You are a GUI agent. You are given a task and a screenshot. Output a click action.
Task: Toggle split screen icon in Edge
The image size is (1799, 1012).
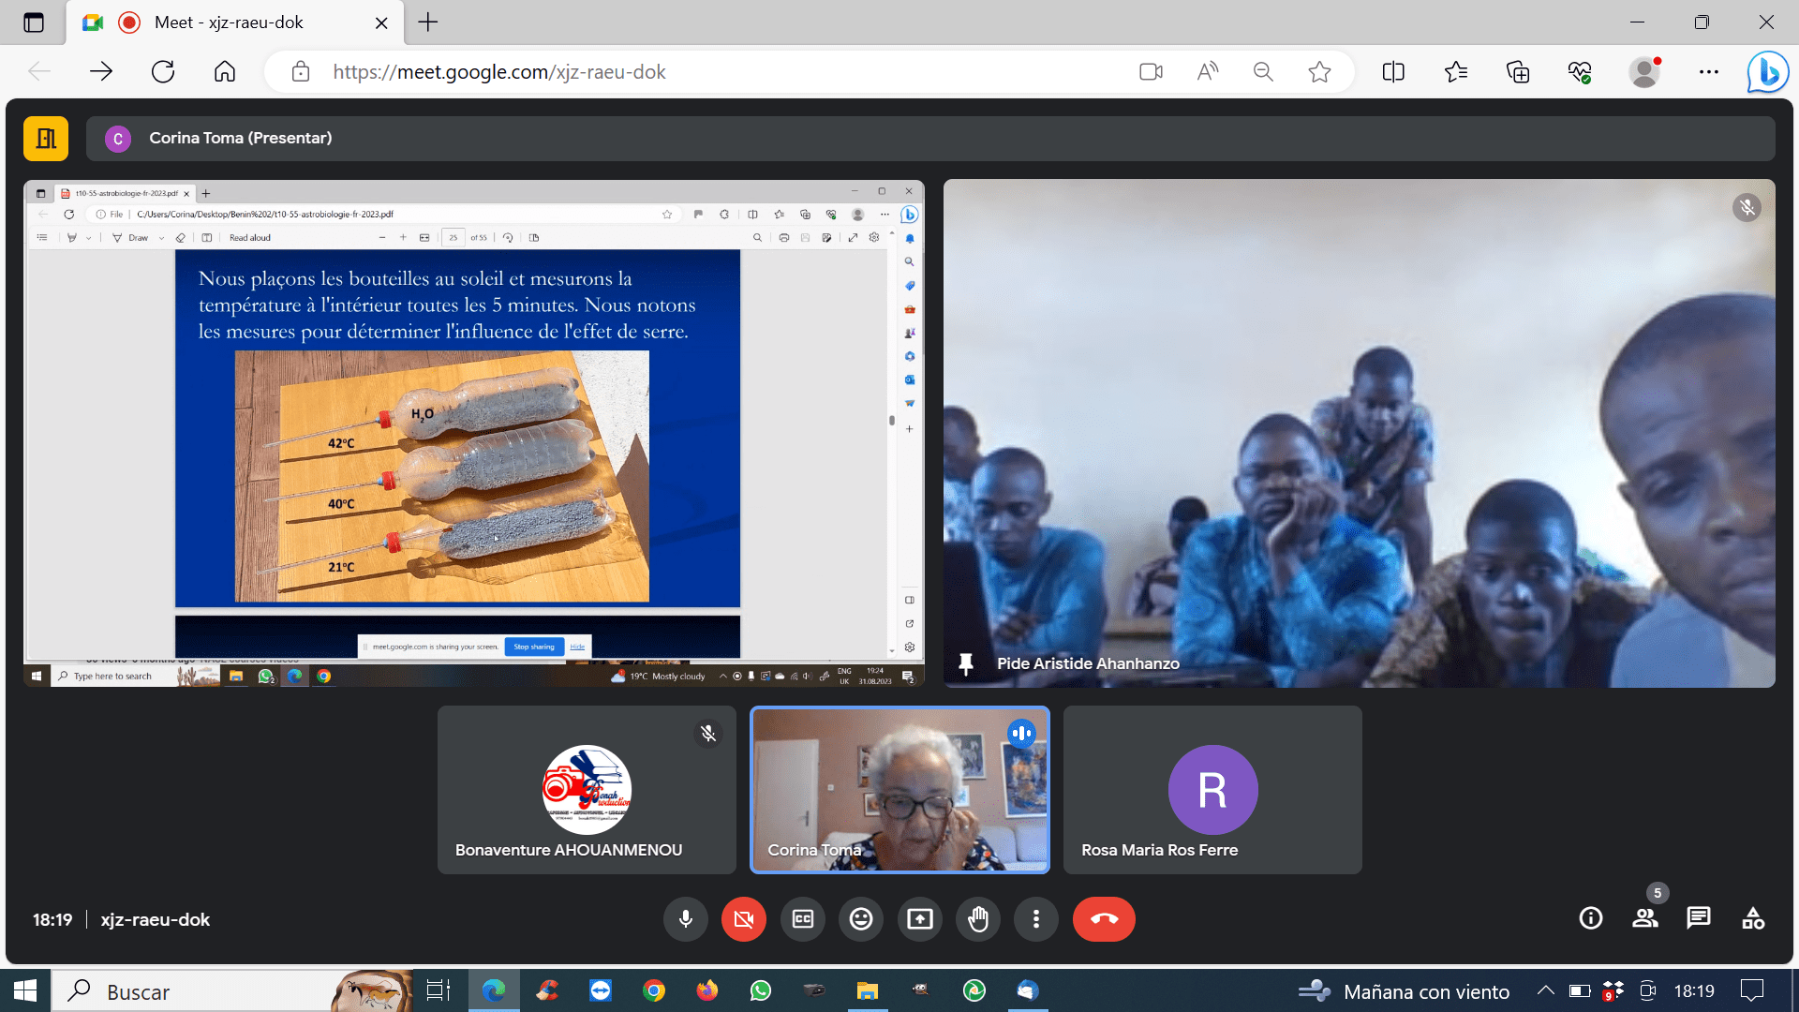(1393, 72)
